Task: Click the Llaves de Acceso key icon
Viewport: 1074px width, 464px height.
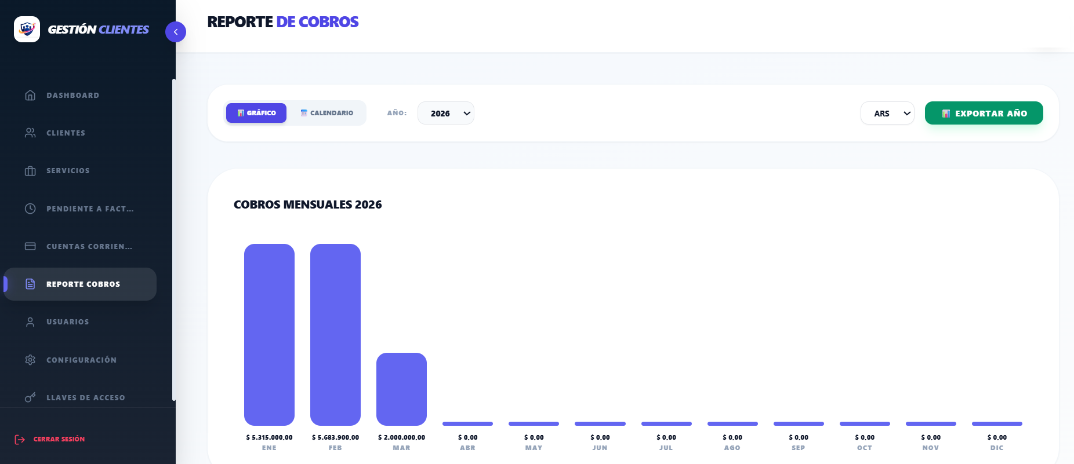Action: pyautogui.click(x=30, y=397)
